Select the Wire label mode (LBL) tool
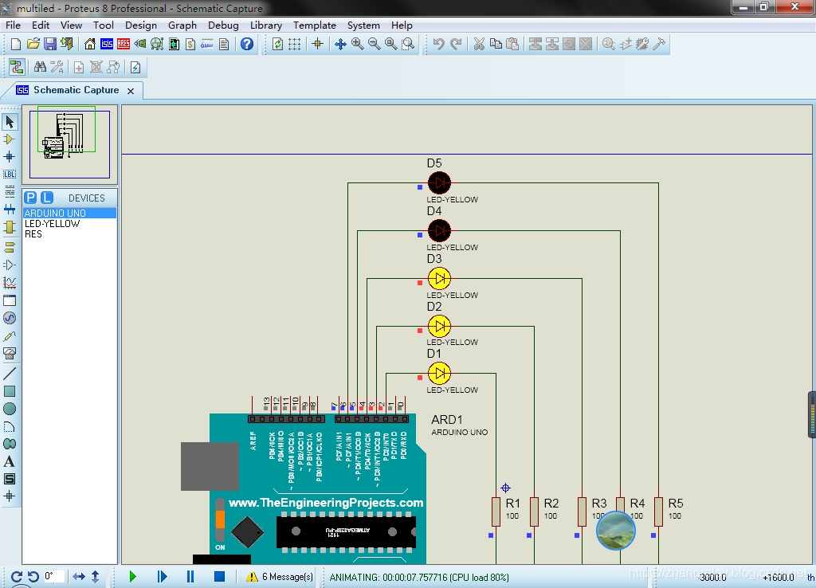Screen dimensions: 816x588 coord(10,174)
